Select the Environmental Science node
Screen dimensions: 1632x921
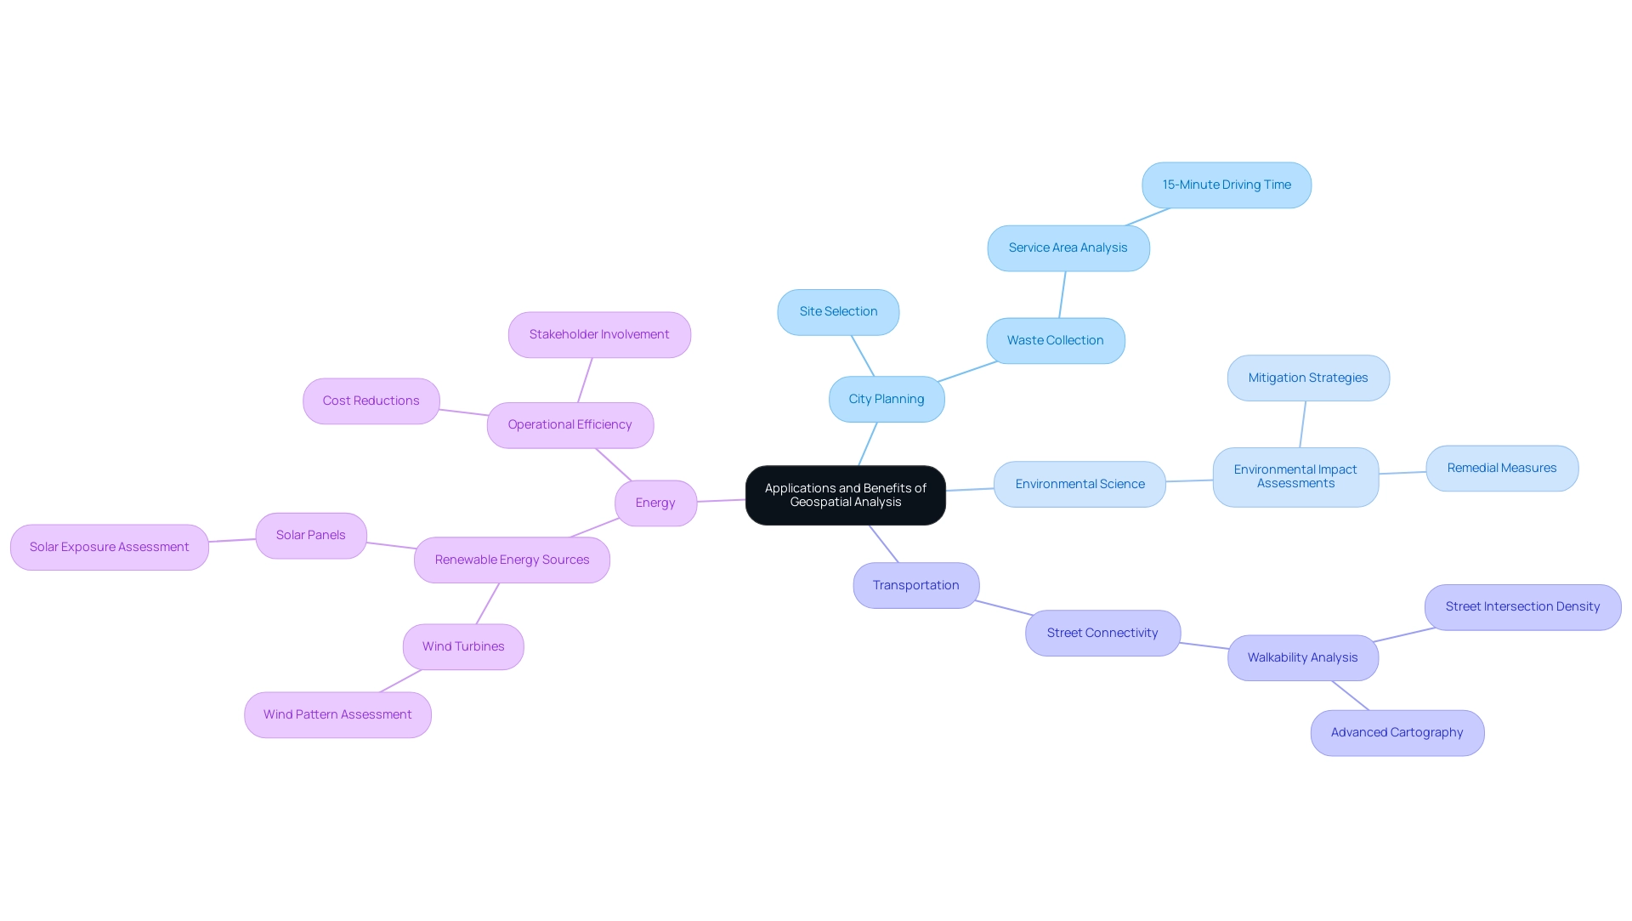1079,484
